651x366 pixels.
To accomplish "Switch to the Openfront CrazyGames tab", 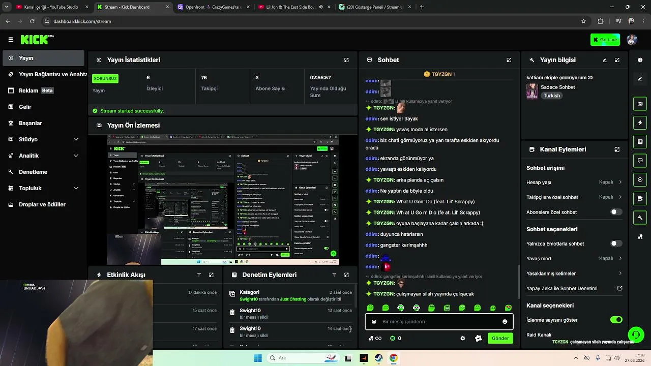I will point(213,7).
